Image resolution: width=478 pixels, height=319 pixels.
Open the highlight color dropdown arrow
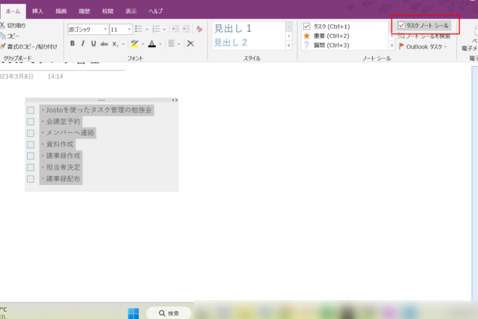coord(143,44)
